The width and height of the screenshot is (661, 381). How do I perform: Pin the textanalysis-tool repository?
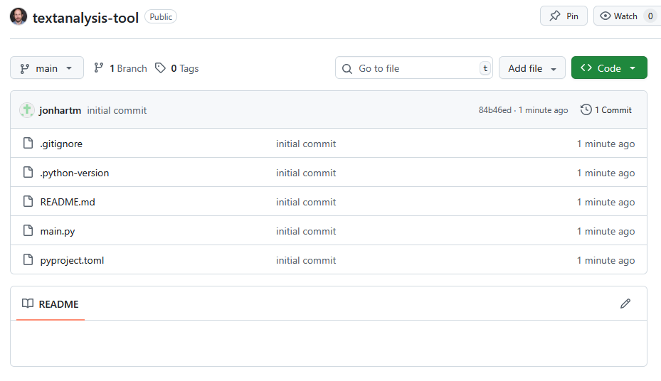coord(564,16)
